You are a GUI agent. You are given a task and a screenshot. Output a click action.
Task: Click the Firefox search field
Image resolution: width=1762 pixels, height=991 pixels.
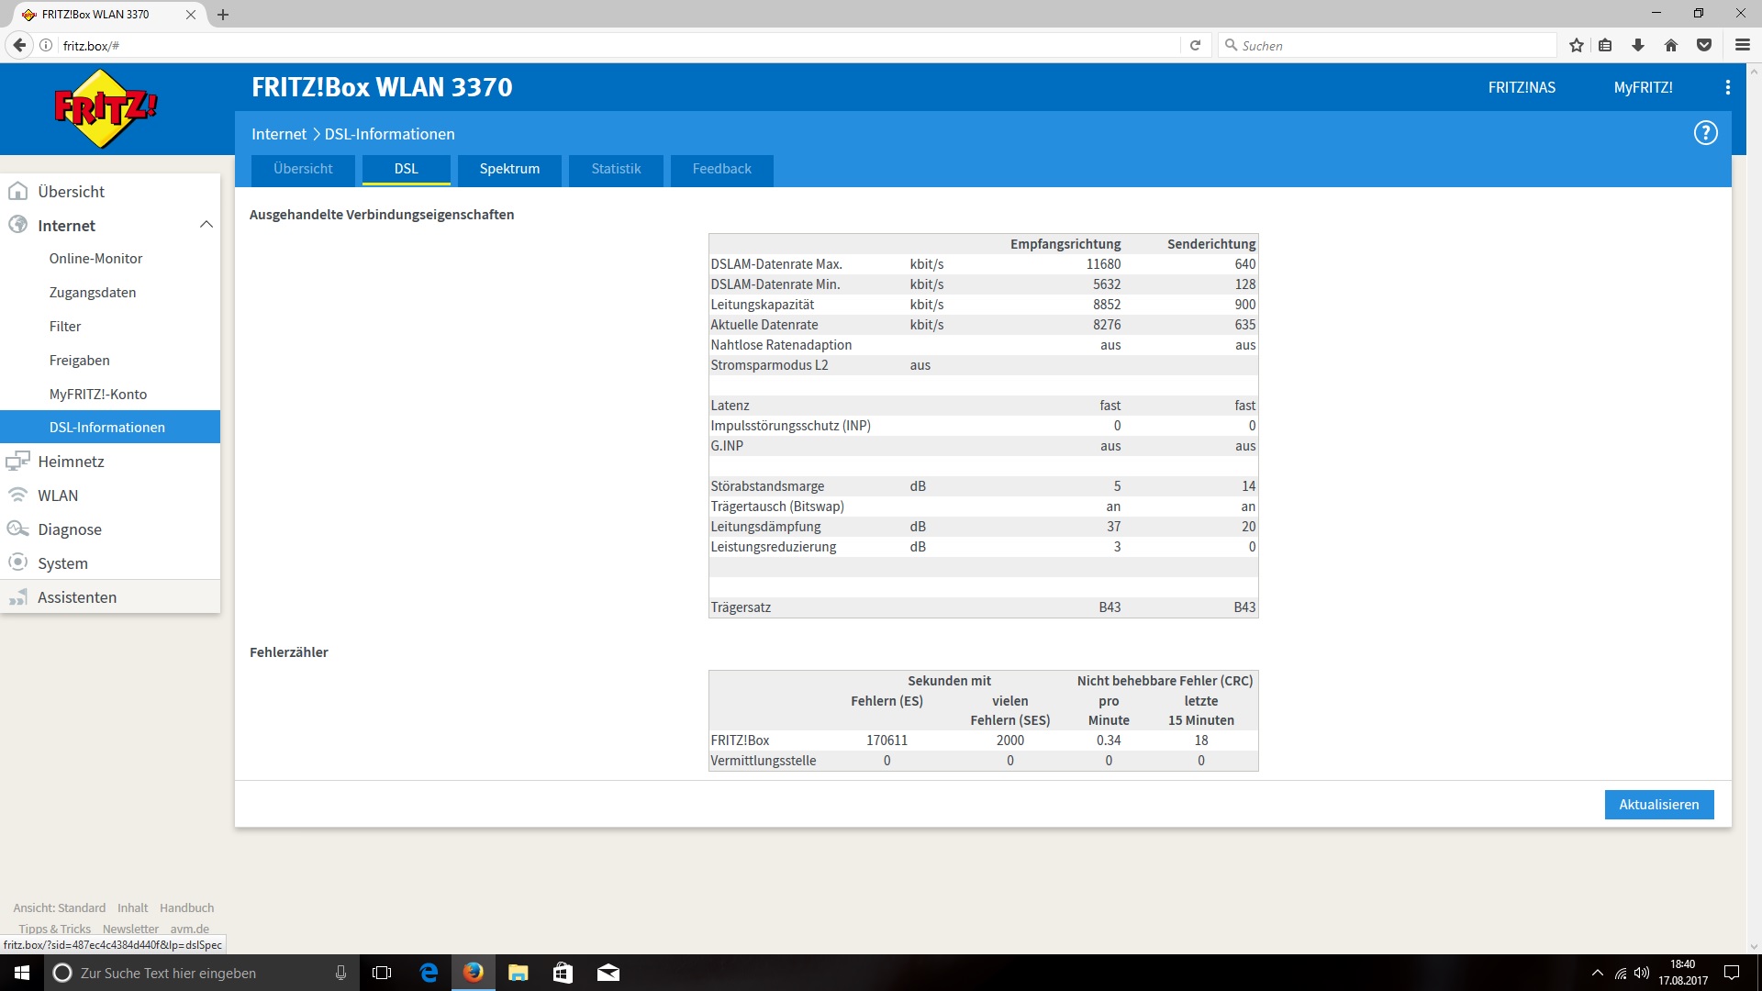click(1390, 45)
